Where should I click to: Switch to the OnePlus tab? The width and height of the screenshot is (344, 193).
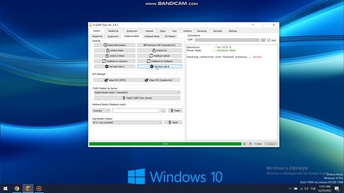(x=188, y=31)
